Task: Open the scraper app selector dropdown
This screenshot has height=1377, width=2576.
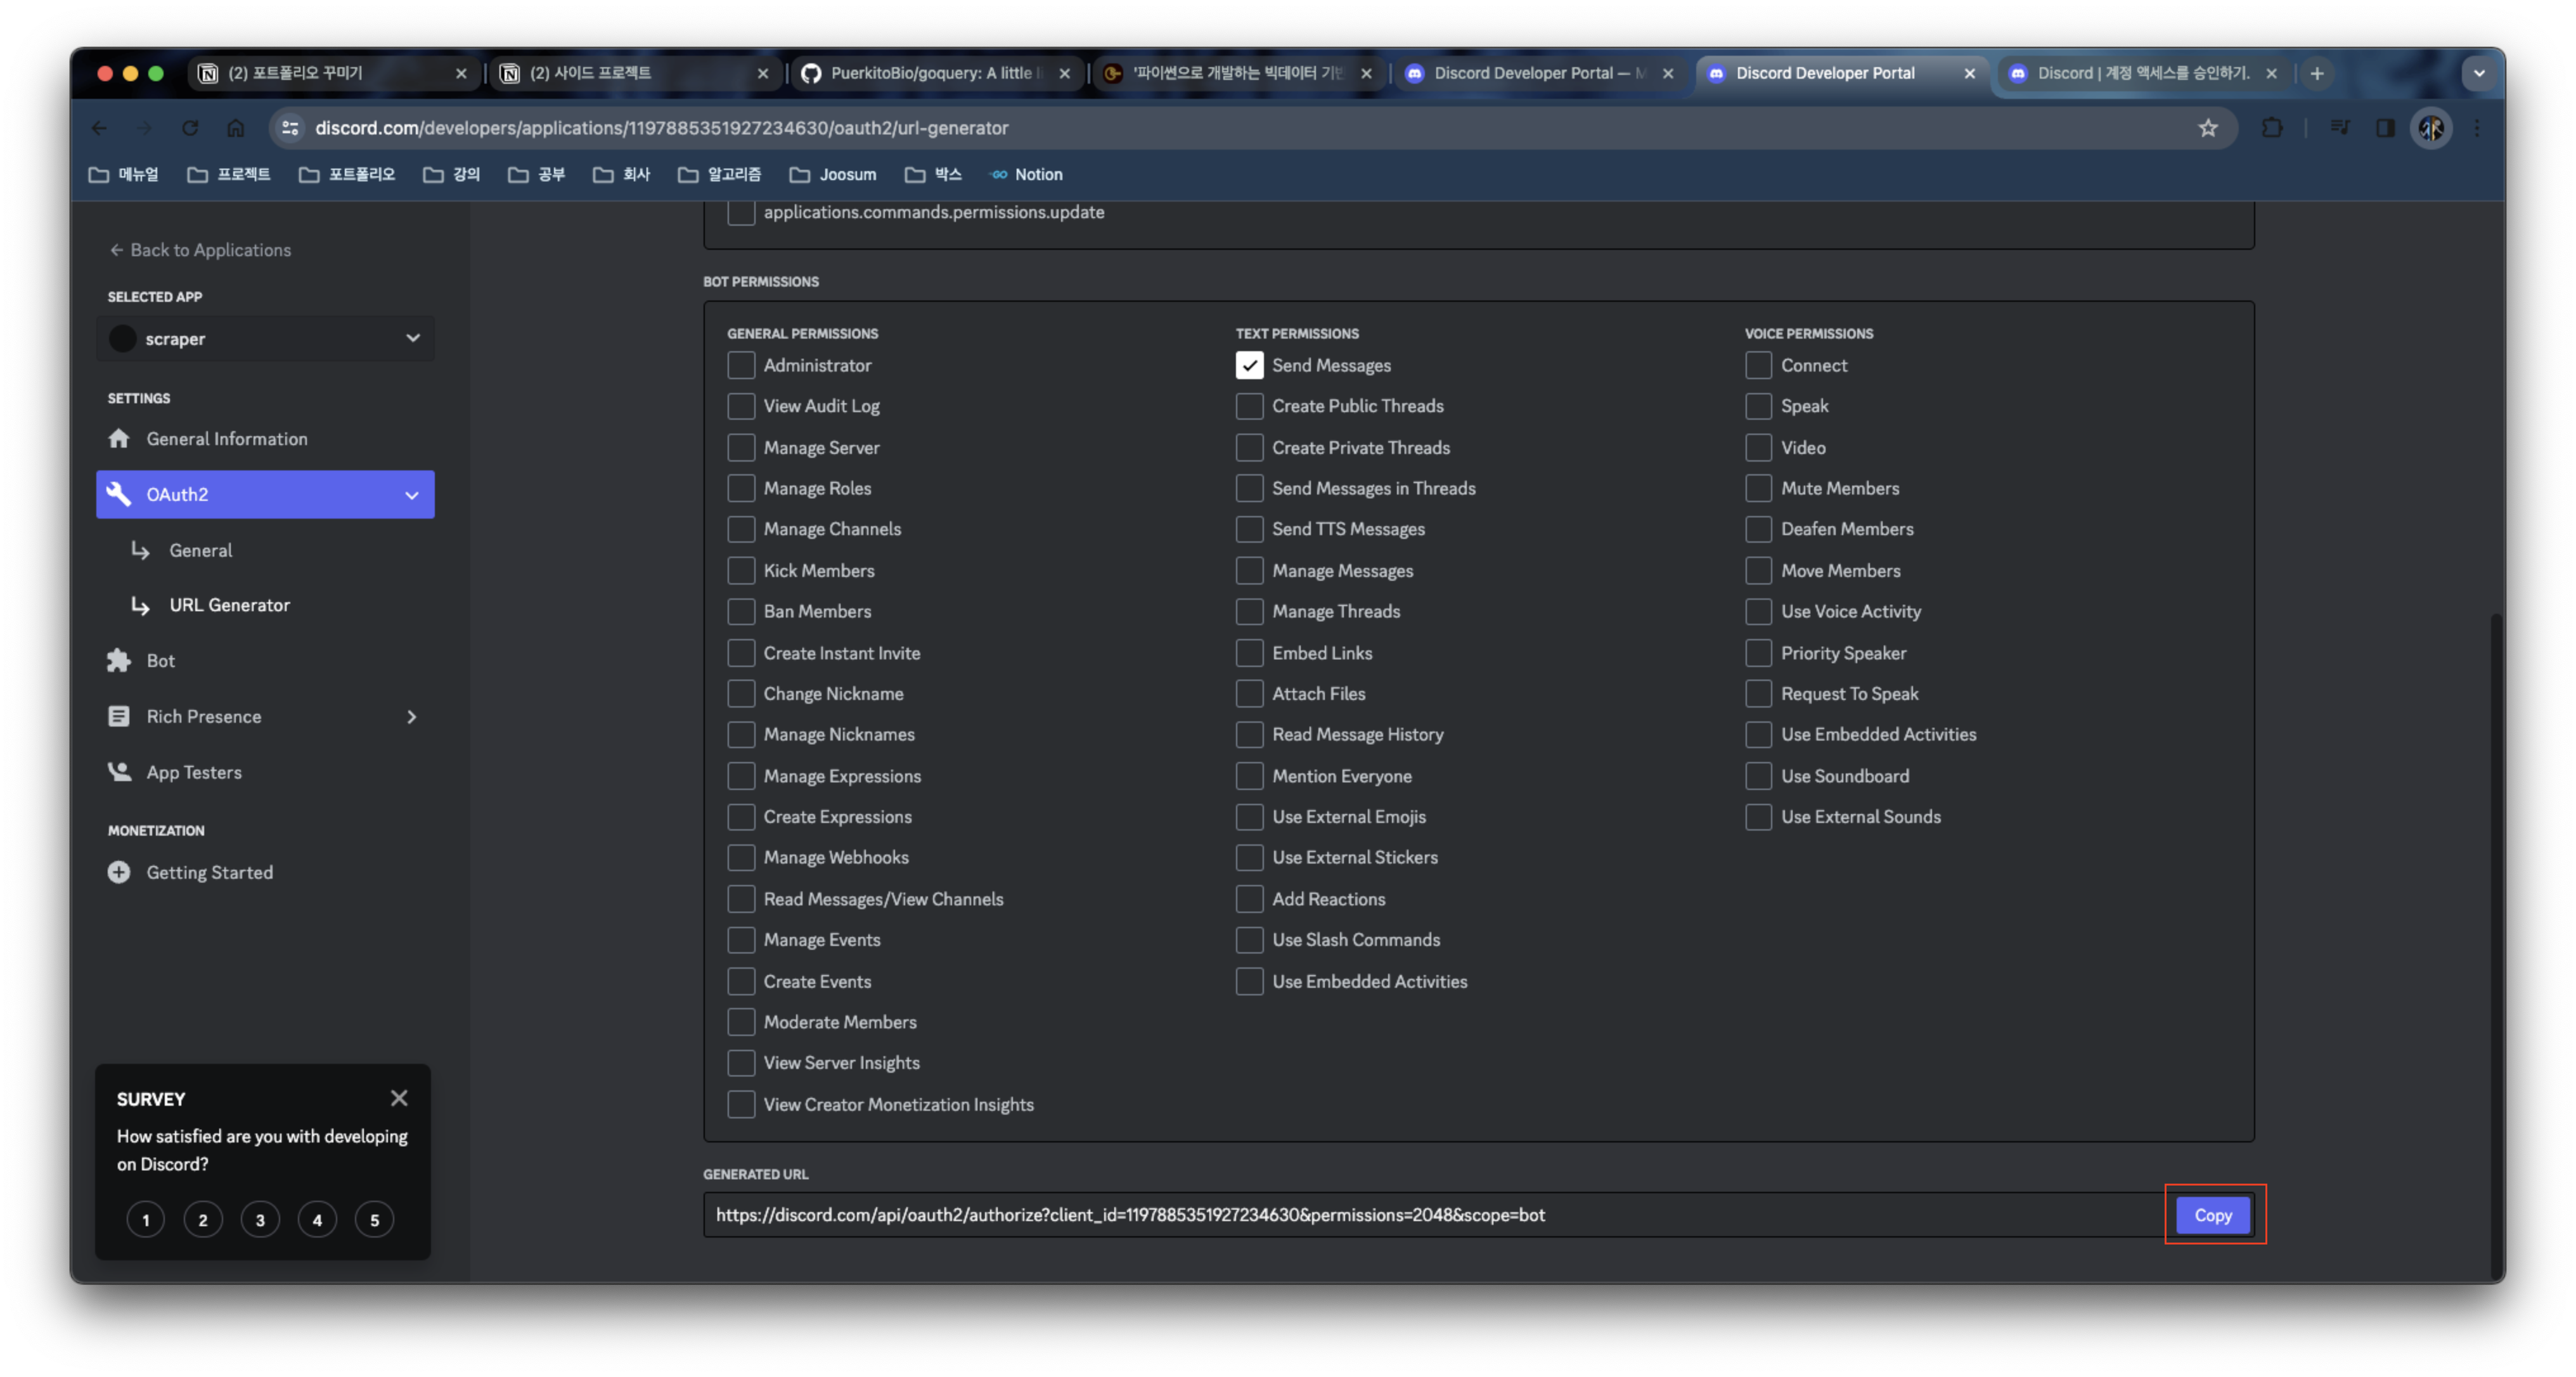Action: [265, 339]
